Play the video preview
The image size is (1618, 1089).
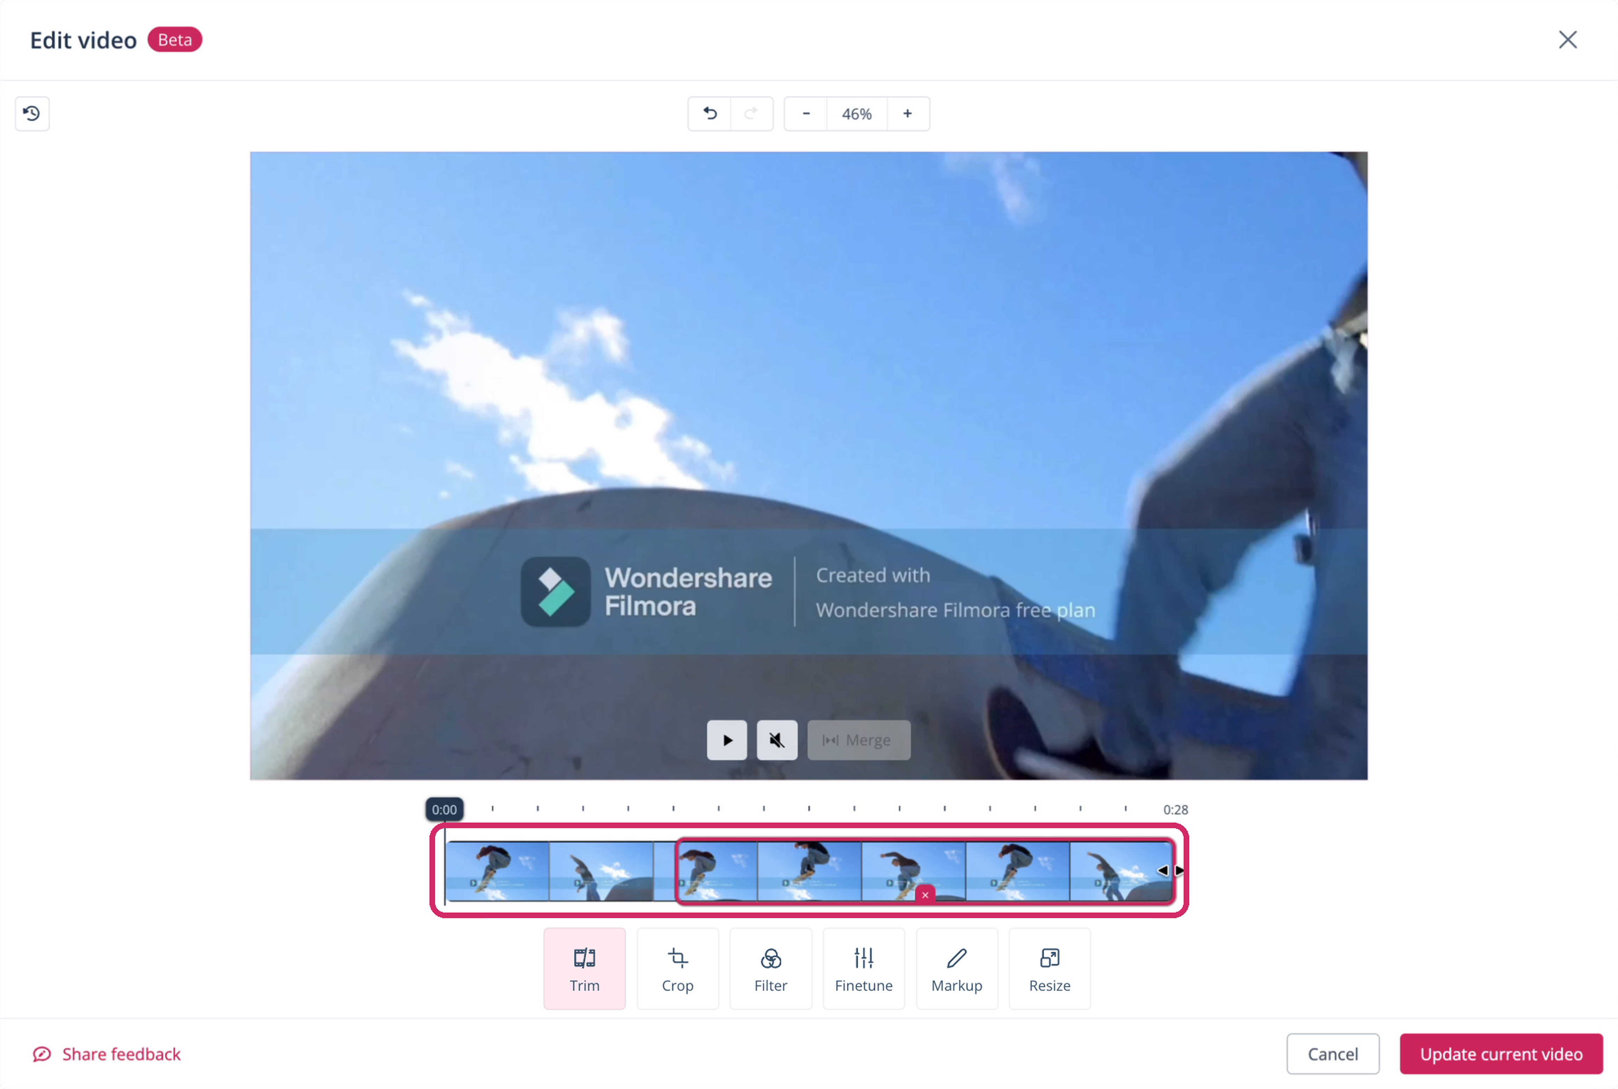(727, 740)
